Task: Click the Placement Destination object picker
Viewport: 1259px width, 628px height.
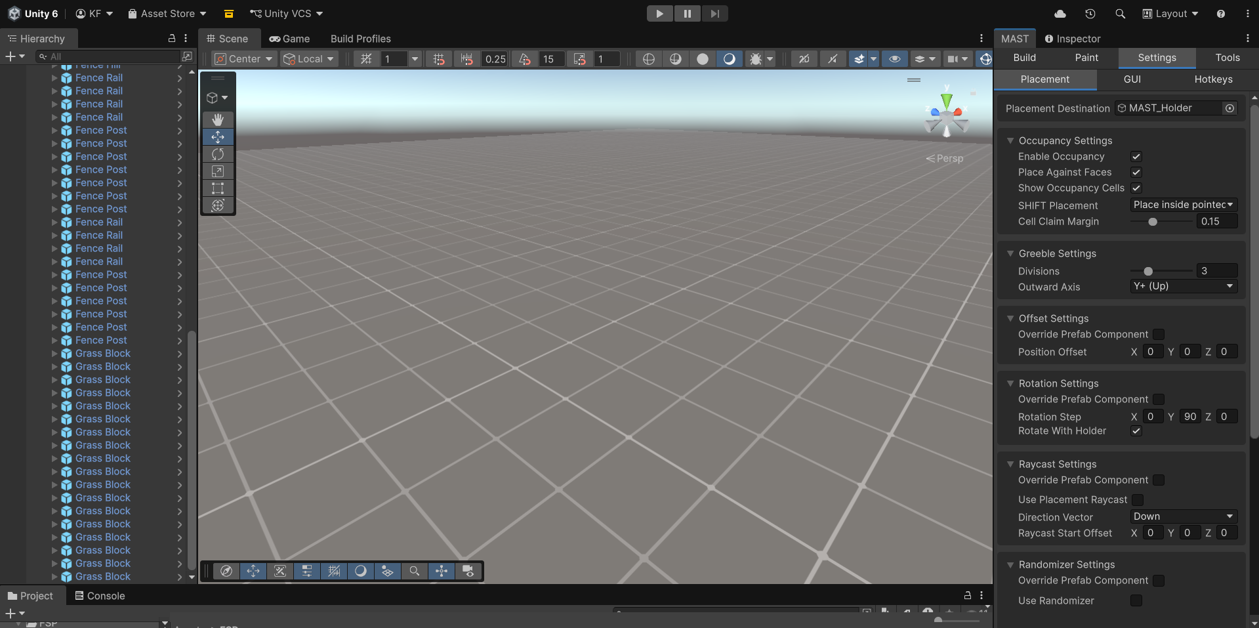Action: click(1230, 108)
